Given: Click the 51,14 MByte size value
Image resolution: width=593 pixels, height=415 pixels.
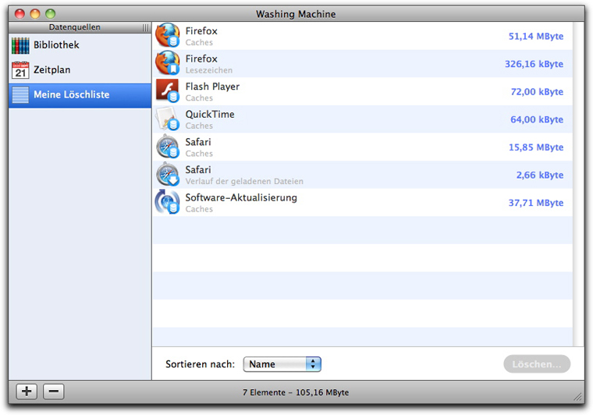Looking at the screenshot, I should pos(536,37).
